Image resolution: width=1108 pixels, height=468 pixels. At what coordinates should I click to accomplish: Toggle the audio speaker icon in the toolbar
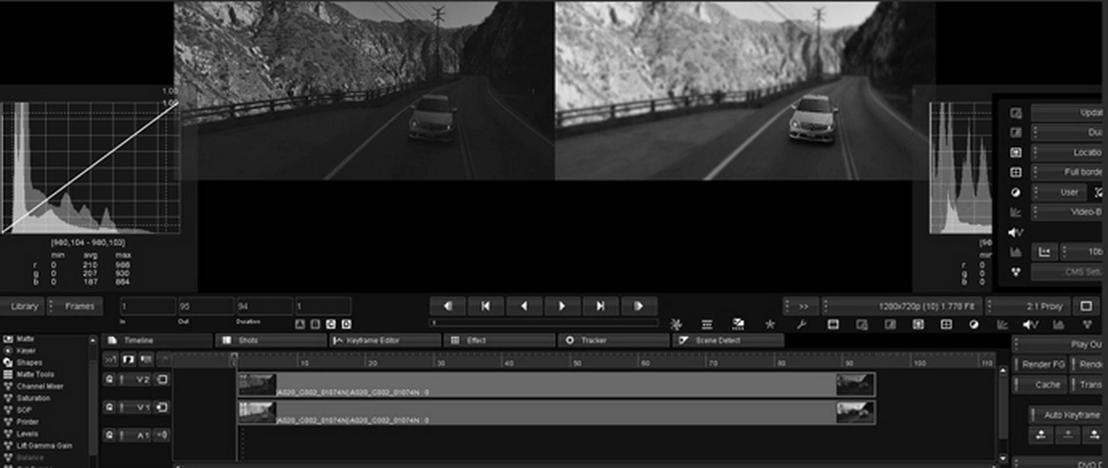pyautogui.click(x=1030, y=325)
